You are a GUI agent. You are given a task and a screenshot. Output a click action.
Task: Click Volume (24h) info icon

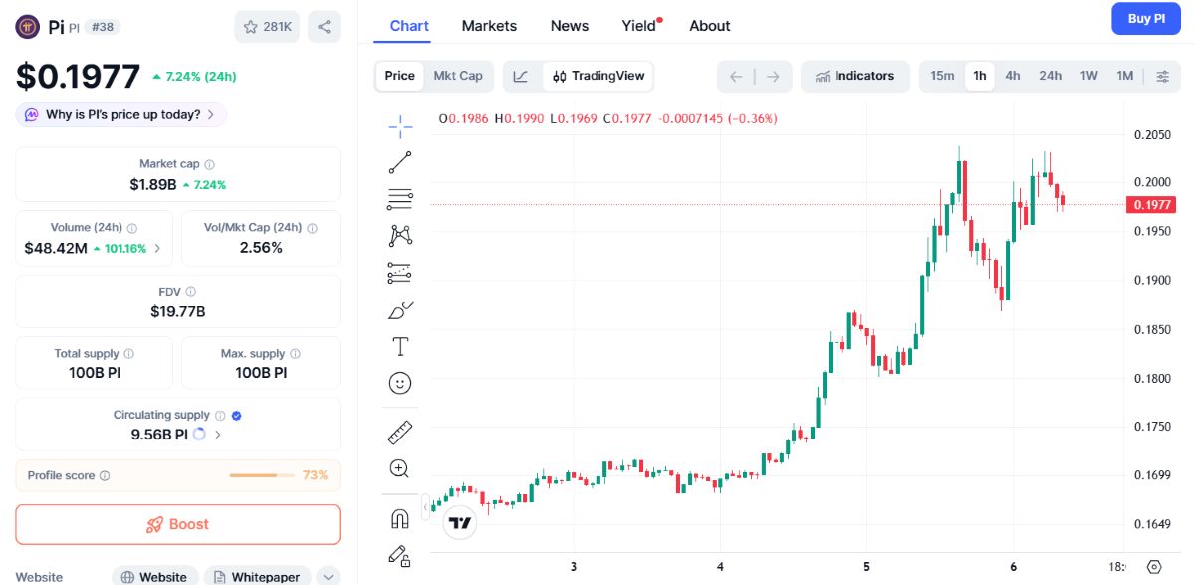pos(131,228)
